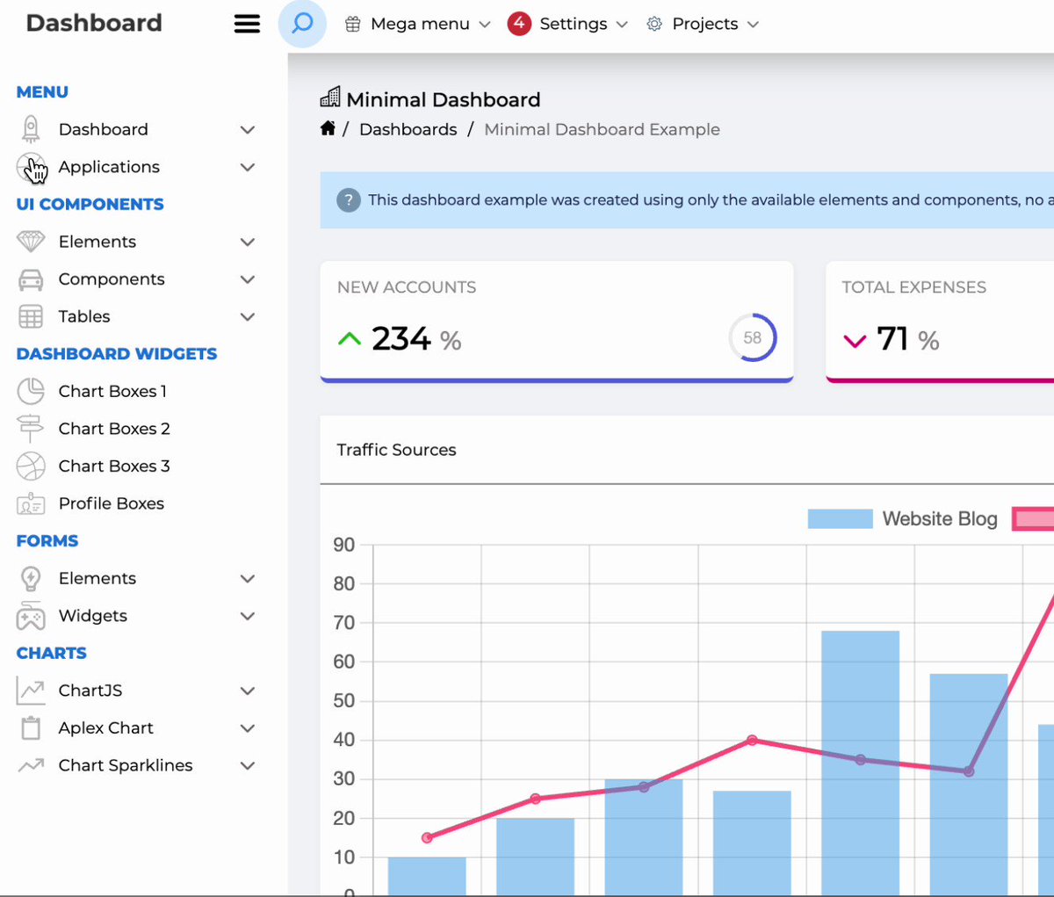
Task: Open the Projects dropdown menu
Action: click(x=703, y=25)
